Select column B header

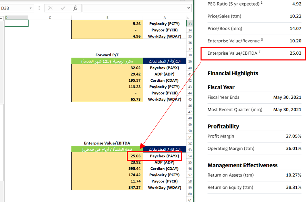point(107,18)
